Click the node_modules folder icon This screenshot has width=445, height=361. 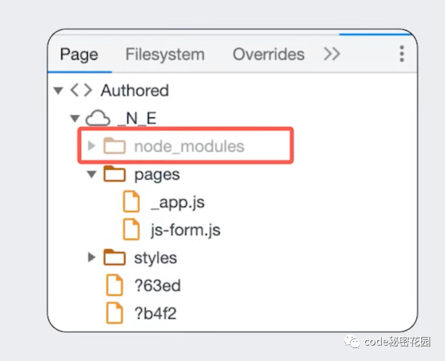[x=114, y=146]
